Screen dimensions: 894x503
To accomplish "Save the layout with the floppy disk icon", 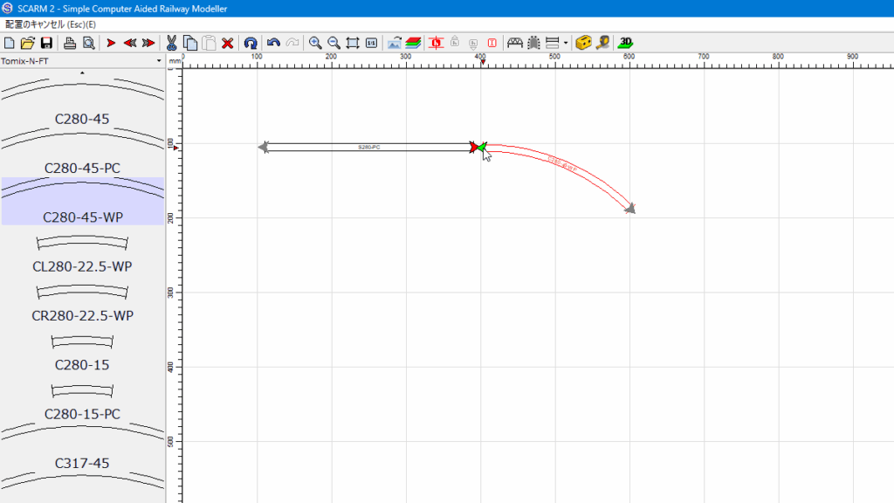I will (x=46, y=43).
